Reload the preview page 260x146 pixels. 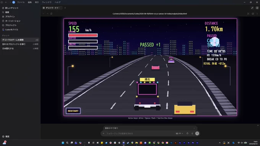coord(51,14)
